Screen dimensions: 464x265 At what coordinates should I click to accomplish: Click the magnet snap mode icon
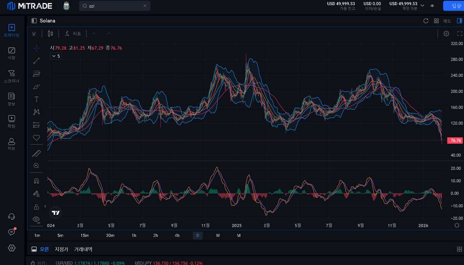[36, 181]
